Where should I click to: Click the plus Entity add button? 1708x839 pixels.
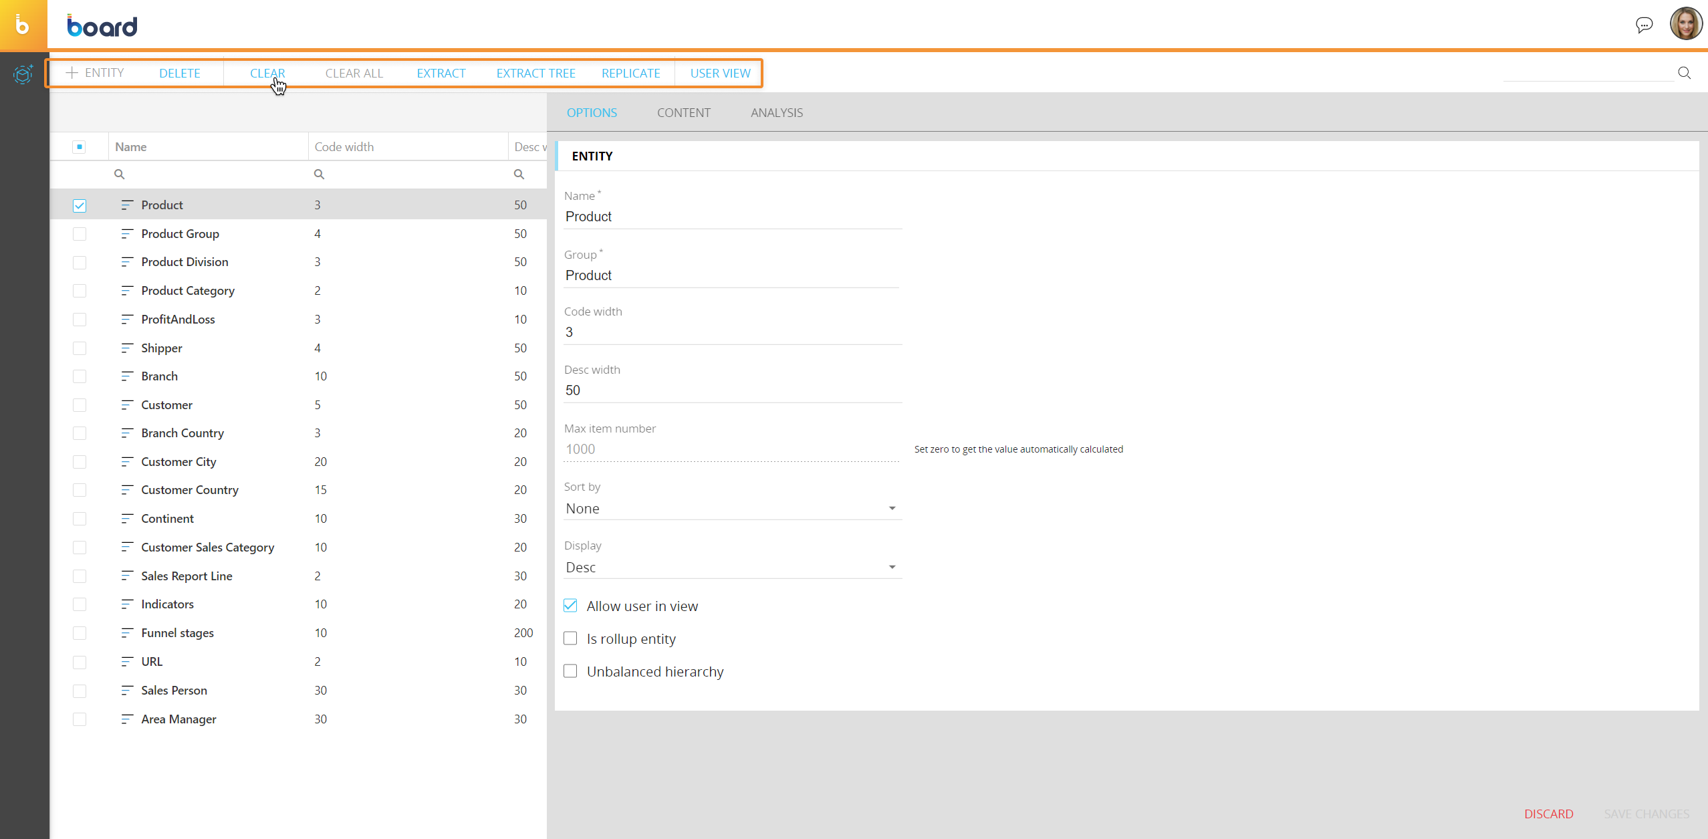tap(95, 73)
